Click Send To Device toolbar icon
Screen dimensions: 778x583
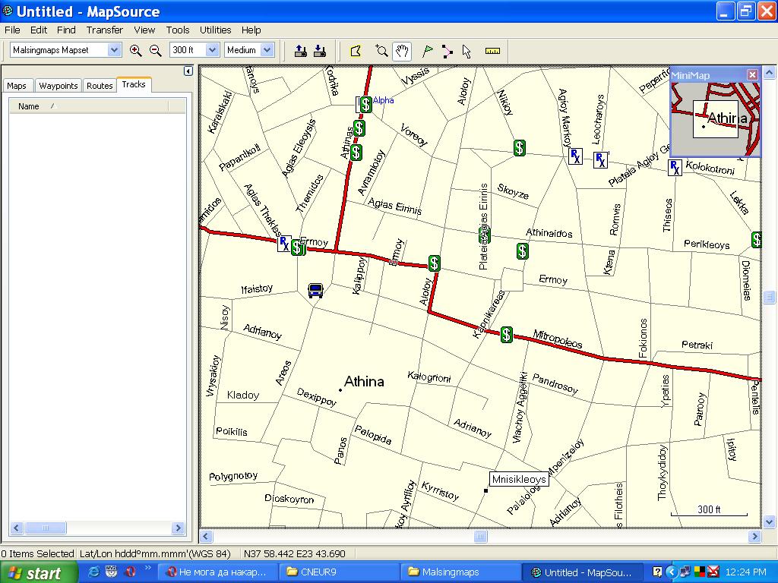[301, 51]
